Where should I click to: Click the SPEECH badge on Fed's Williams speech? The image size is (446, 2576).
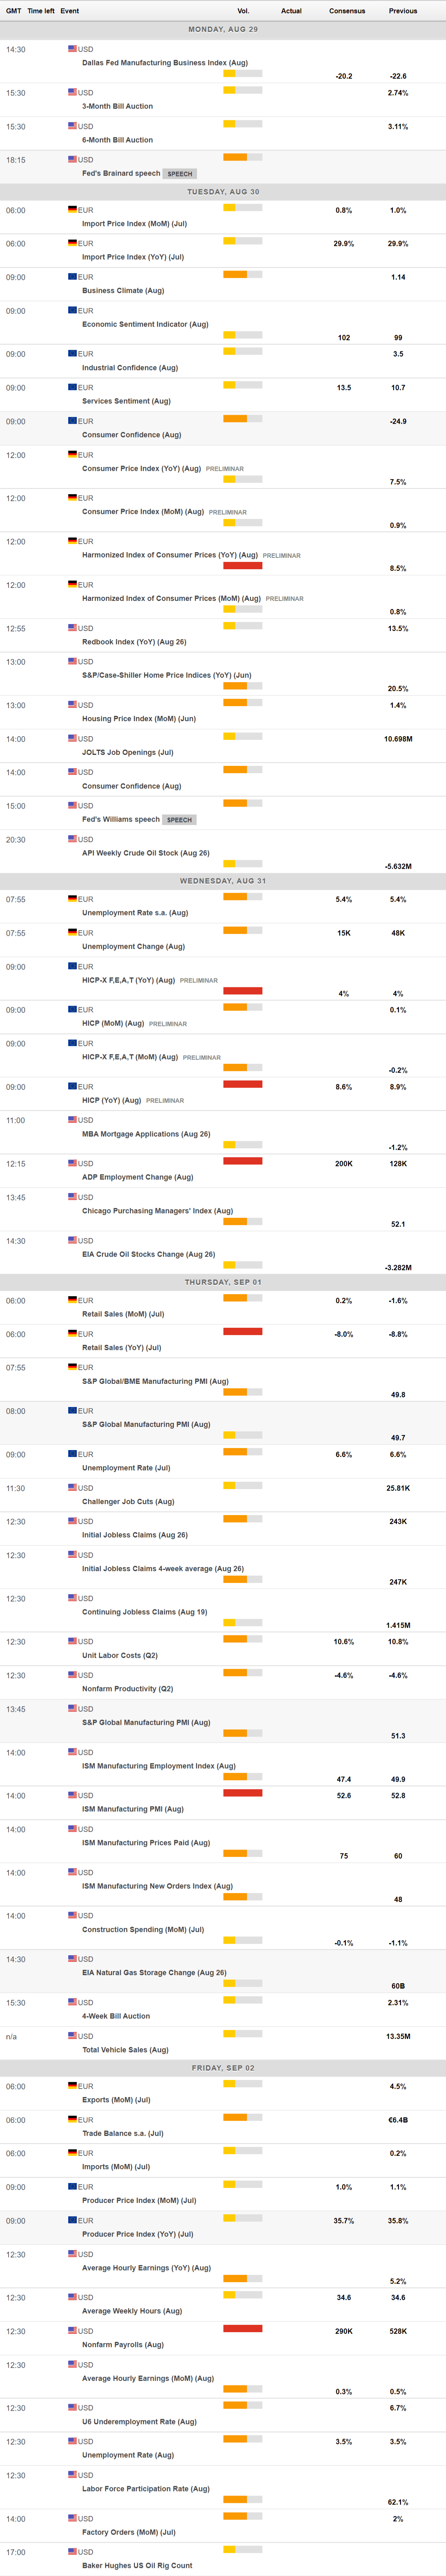[180, 820]
